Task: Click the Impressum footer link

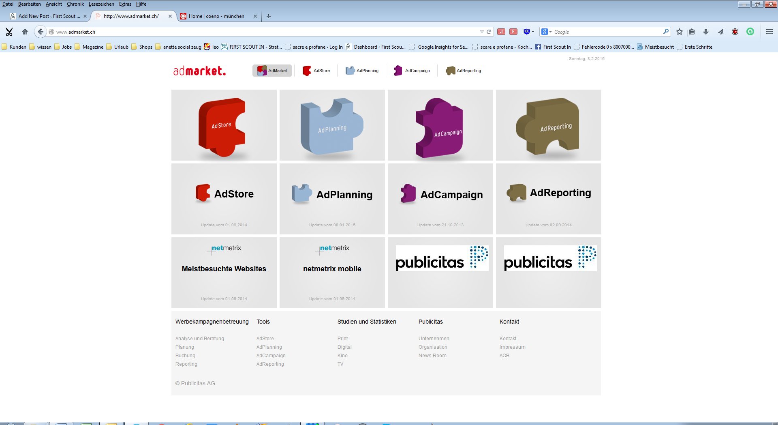Action: [x=512, y=347]
